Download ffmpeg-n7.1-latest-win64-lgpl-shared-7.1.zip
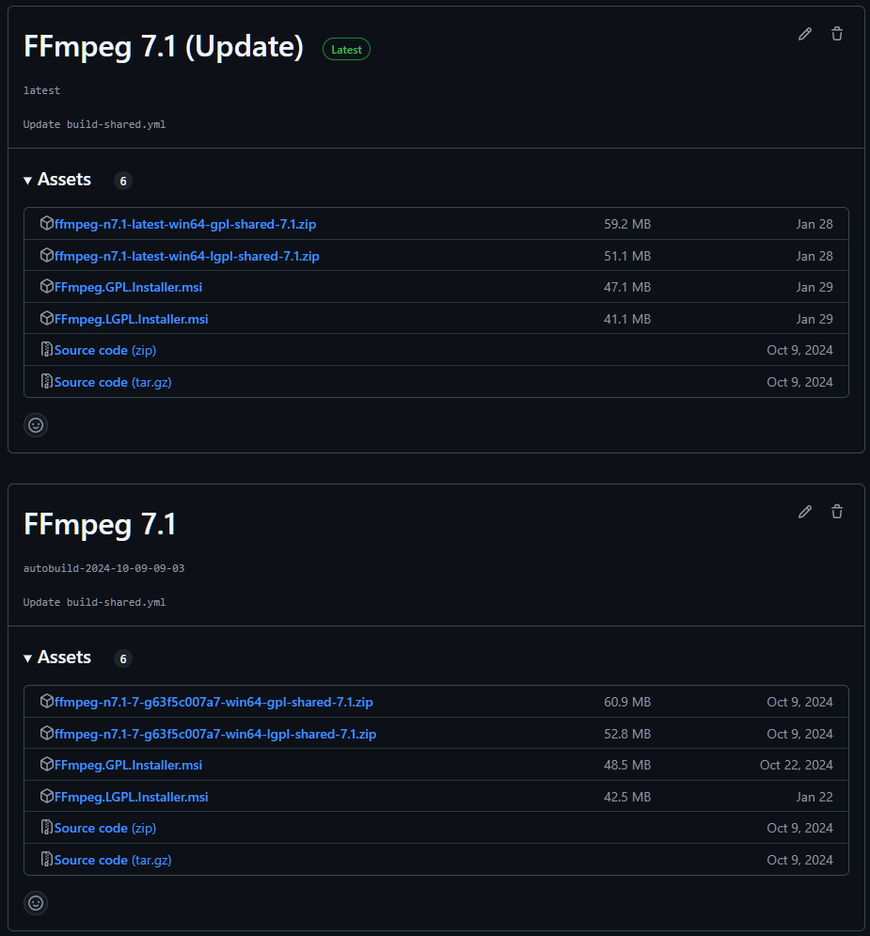870x936 pixels. 186,256
